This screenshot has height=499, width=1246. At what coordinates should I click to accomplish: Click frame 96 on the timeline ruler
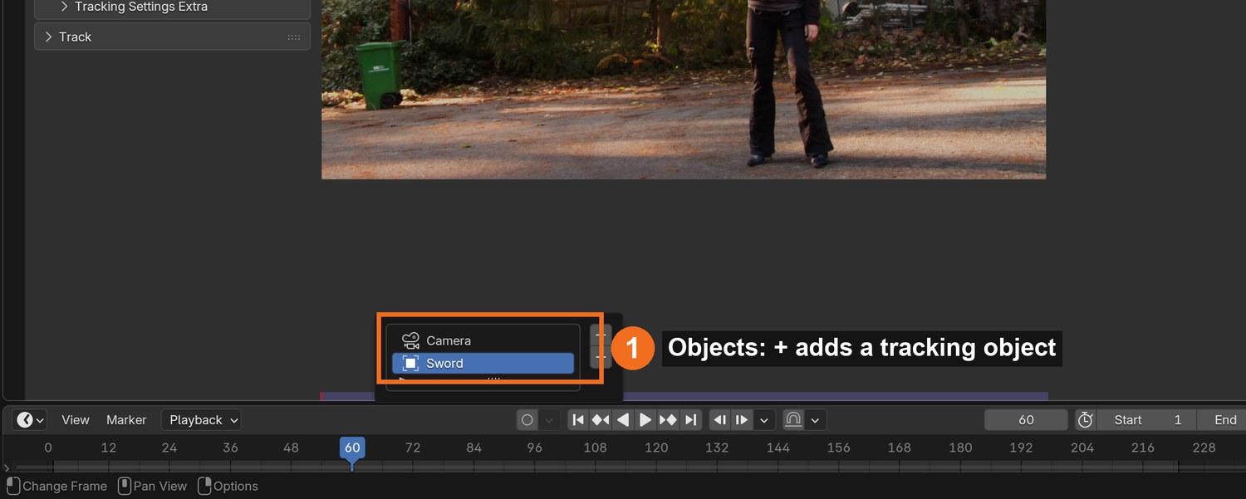[534, 448]
